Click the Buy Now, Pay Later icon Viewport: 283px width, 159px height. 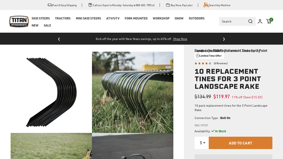(x=168, y=5)
